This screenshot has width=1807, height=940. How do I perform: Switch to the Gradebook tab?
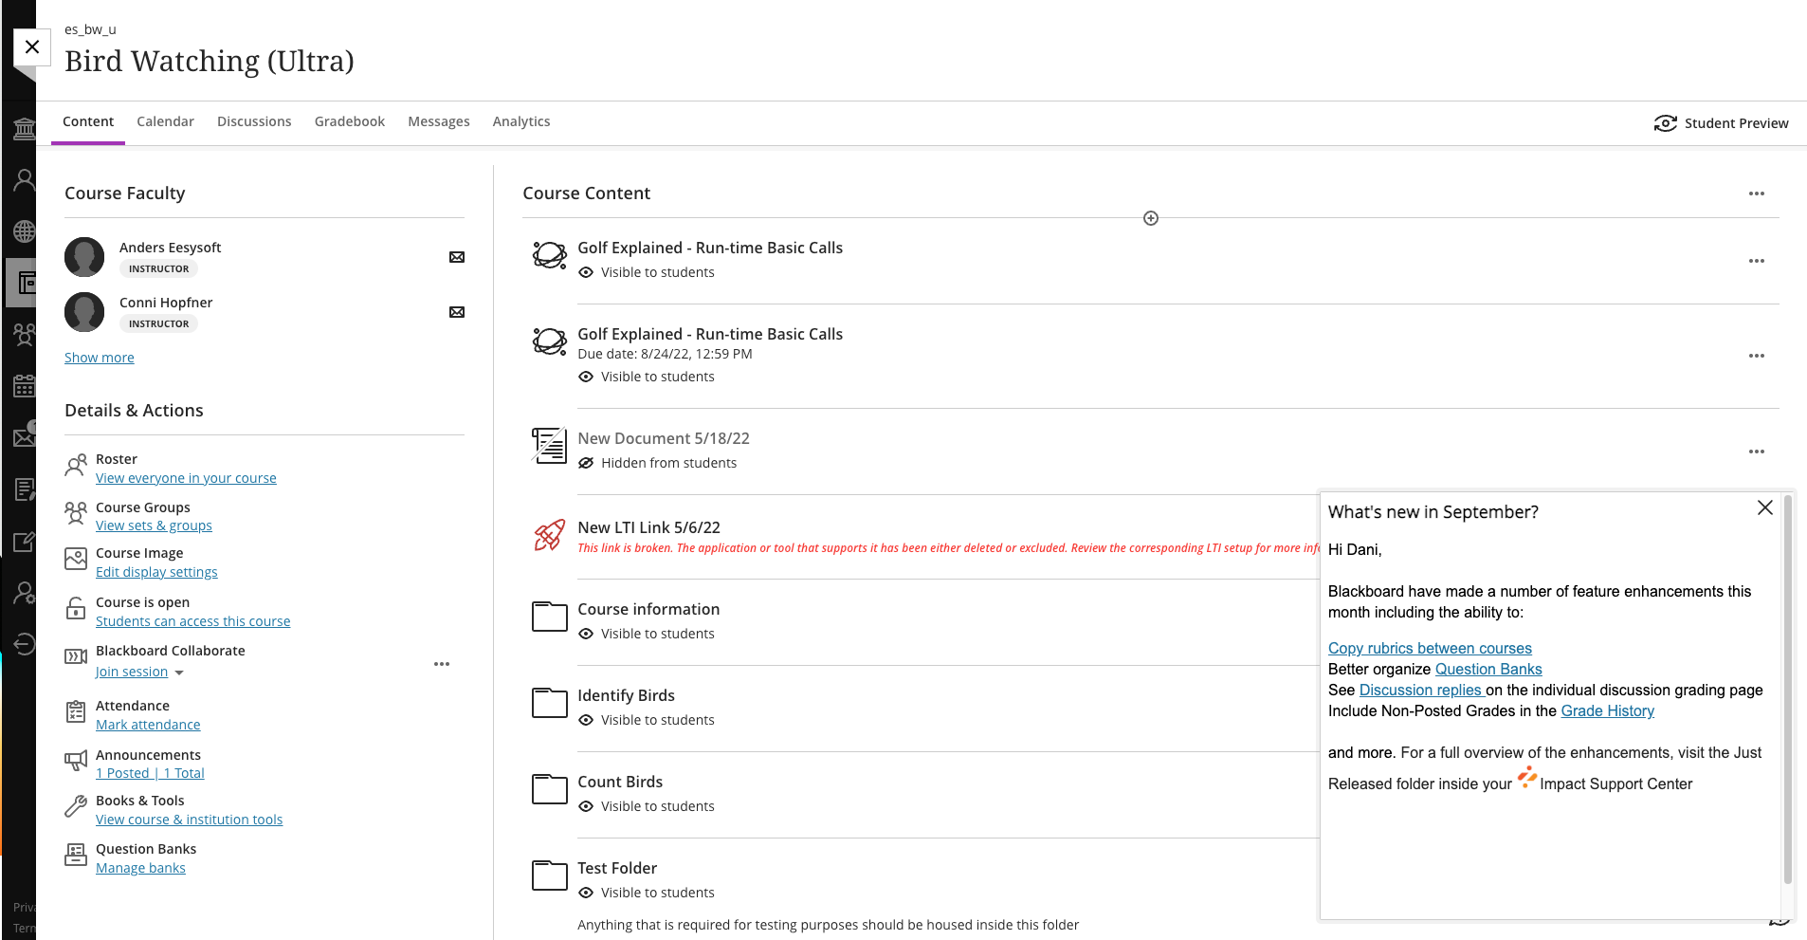click(x=350, y=121)
